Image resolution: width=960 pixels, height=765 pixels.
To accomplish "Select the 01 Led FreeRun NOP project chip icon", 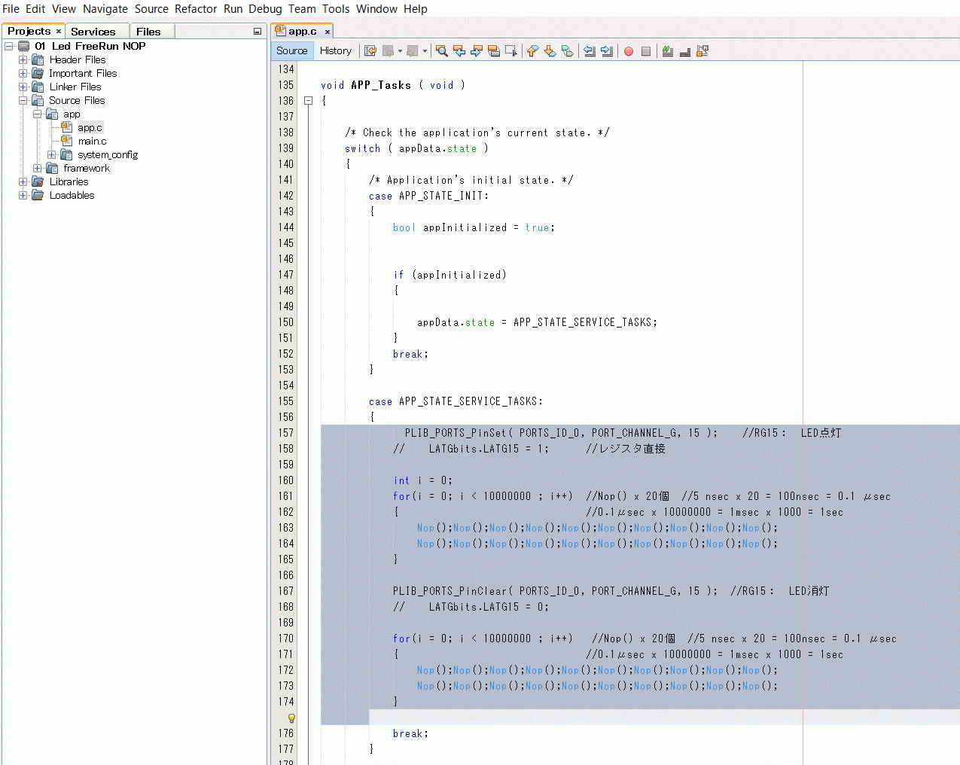I will (23, 46).
